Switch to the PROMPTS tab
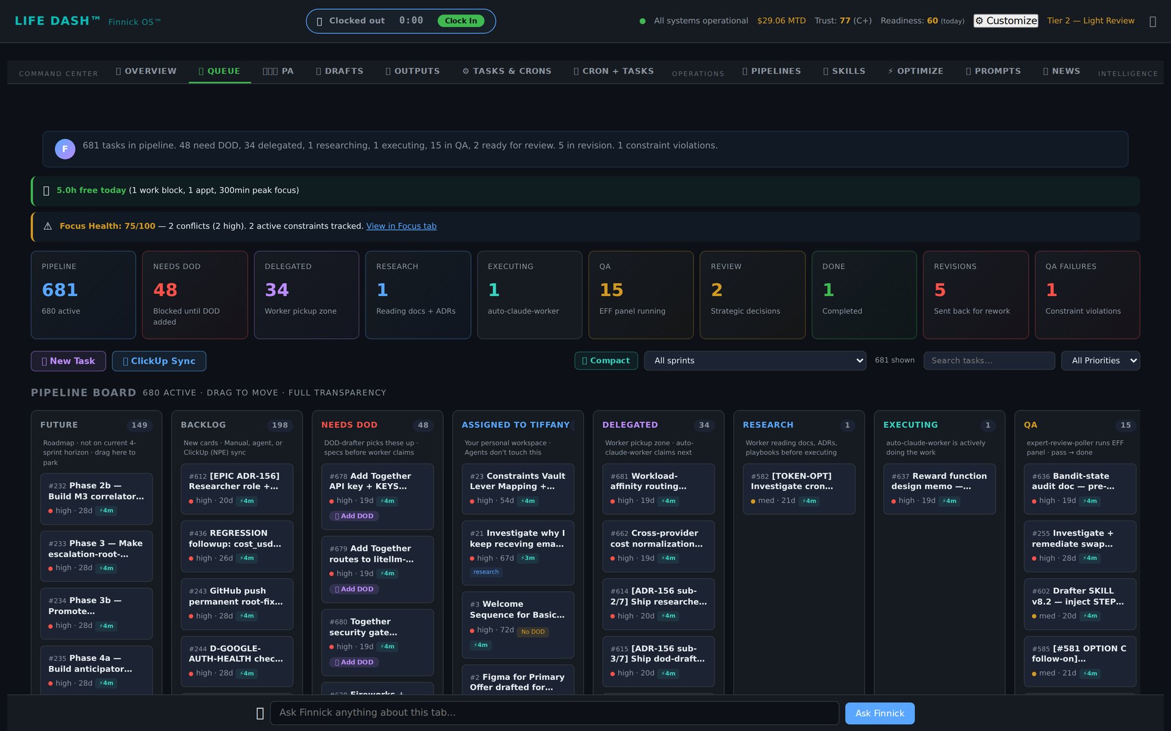This screenshot has width=1171, height=731. pos(994,71)
